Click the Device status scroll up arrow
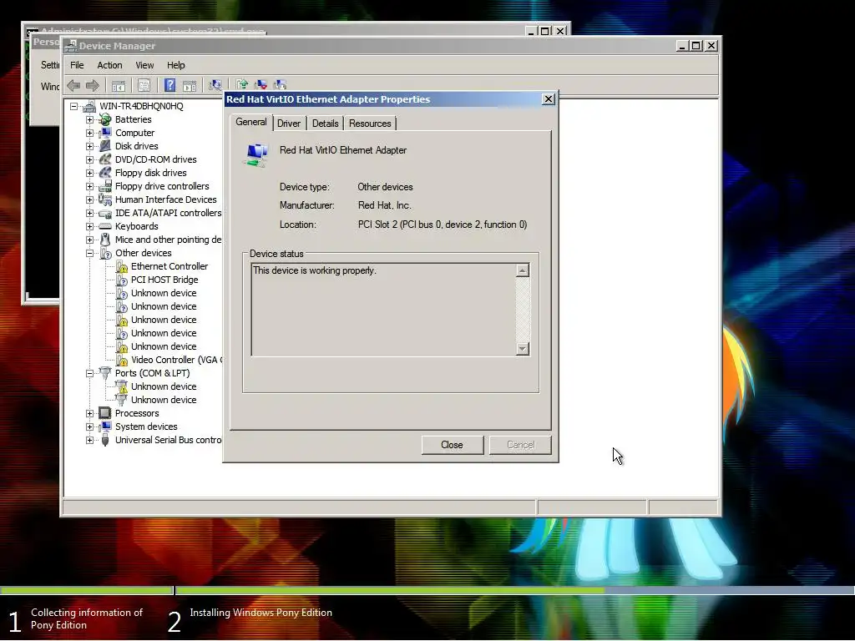The image size is (855, 641). [x=523, y=270]
